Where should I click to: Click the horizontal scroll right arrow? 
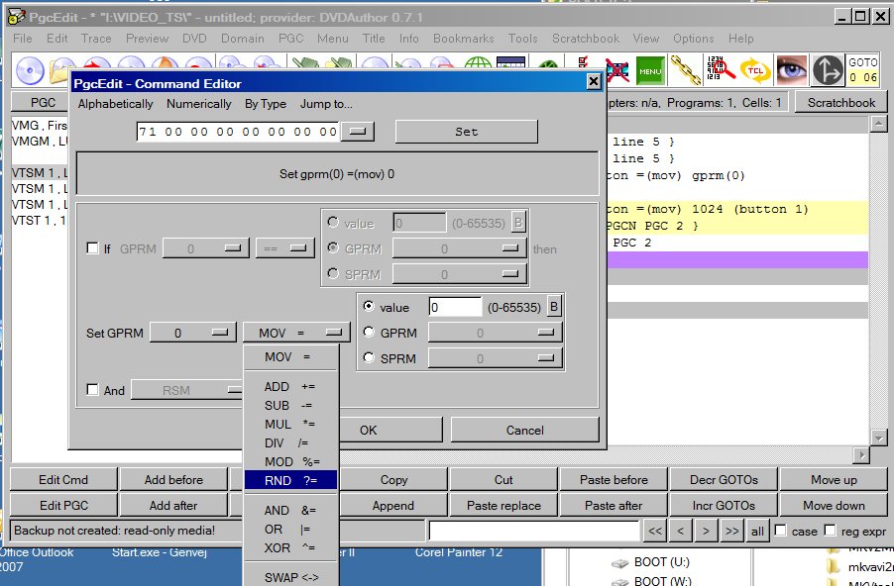click(x=861, y=454)
